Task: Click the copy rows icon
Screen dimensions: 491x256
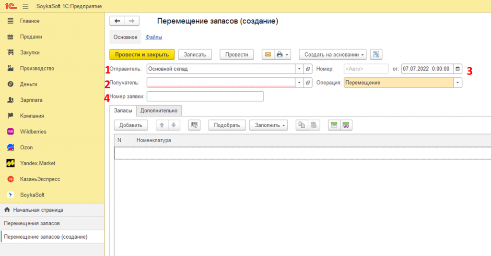Action: pyautogui.click(x=302, y=125)
